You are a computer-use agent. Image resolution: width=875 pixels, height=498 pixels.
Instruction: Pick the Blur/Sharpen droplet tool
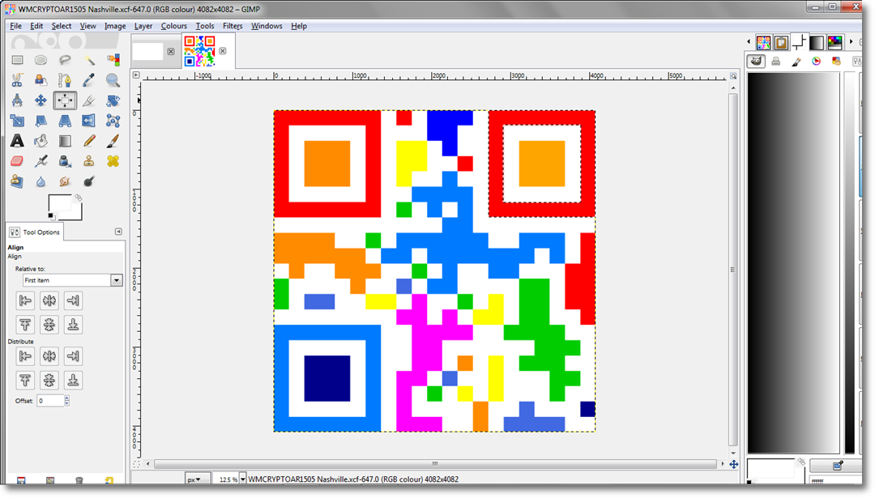coord(41,181)
